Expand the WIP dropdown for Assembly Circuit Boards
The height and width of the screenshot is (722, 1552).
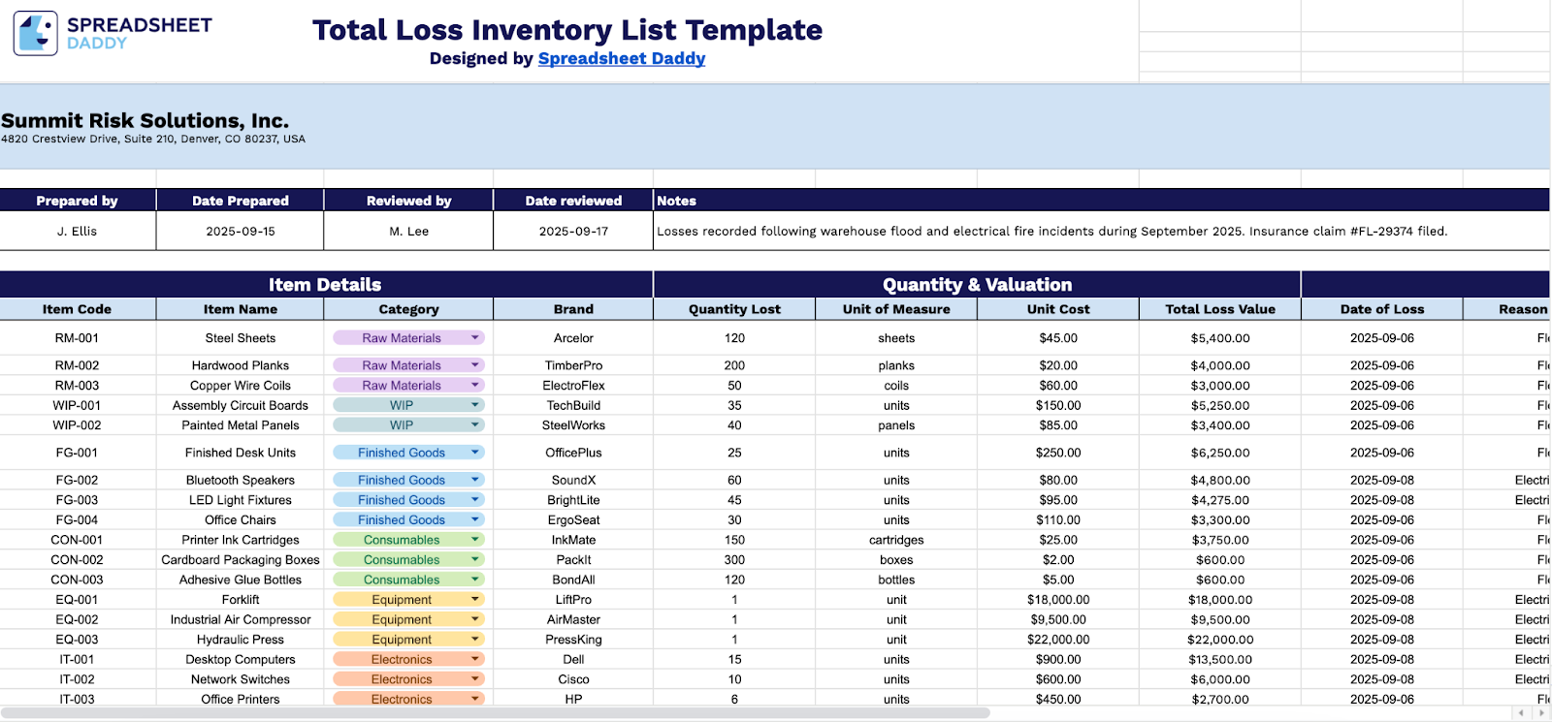(475, 405)
